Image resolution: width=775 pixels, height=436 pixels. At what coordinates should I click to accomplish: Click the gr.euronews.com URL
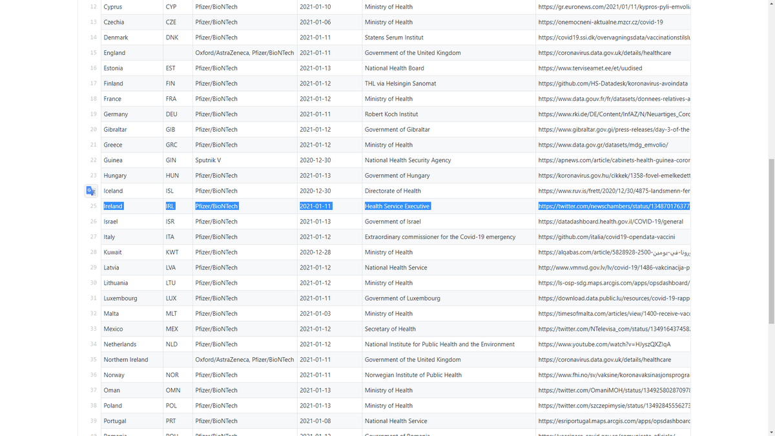tap(614, 6)
